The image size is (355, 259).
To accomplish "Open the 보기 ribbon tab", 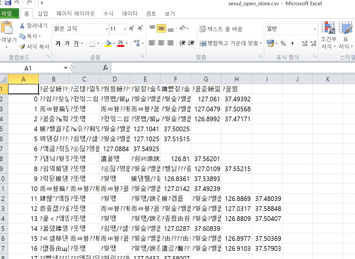I will pos(170,13).
